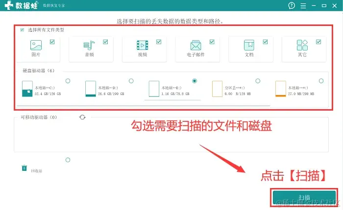Uncheck the 文档 checkbox
343x210 pixels.
[265, 42]
